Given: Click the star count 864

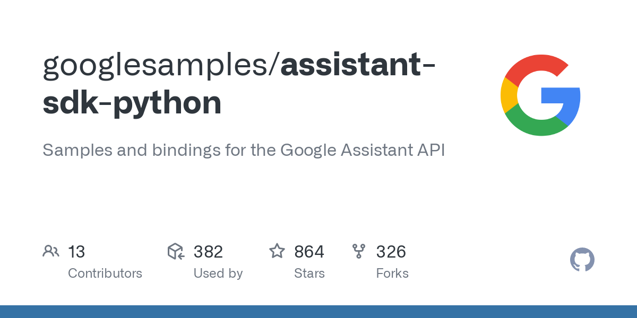Looking at the screenshot, I should 309,252.
